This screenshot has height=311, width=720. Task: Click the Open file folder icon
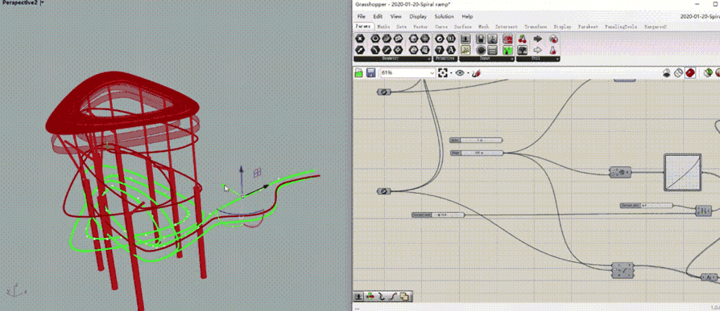[359, 73]
